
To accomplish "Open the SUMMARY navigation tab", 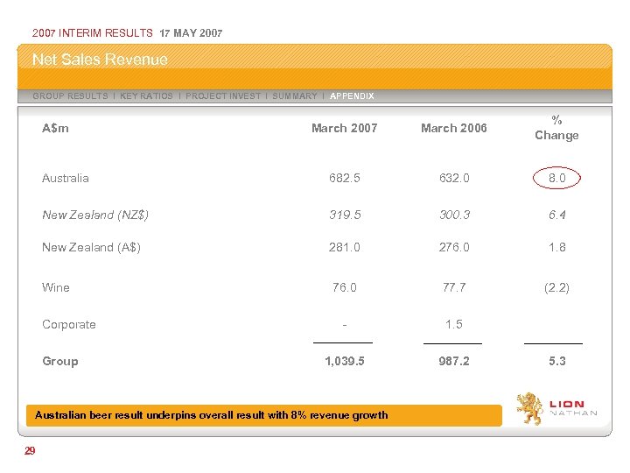I will click(x=295, y=96).
